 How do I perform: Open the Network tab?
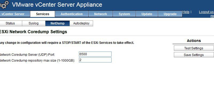click(101, 14)
